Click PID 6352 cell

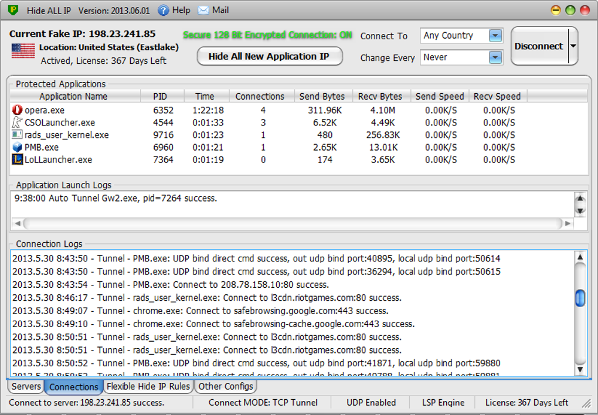[163, 110]
